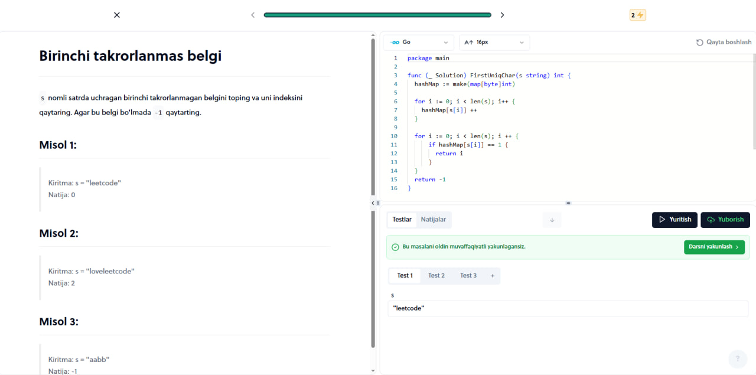
Task: Open the help question mark button
Action: 738,359
